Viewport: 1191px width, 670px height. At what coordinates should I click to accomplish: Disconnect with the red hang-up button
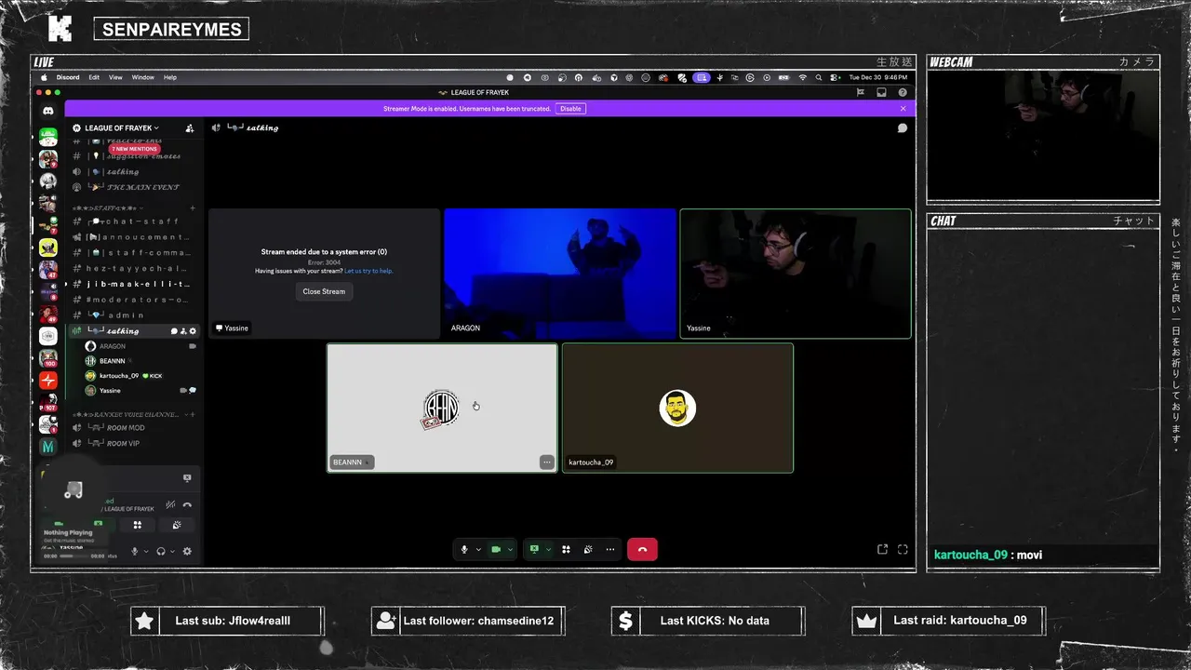[642, 549]
